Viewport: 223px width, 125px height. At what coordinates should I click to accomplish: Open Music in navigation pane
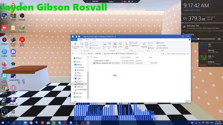click(77, 73)
